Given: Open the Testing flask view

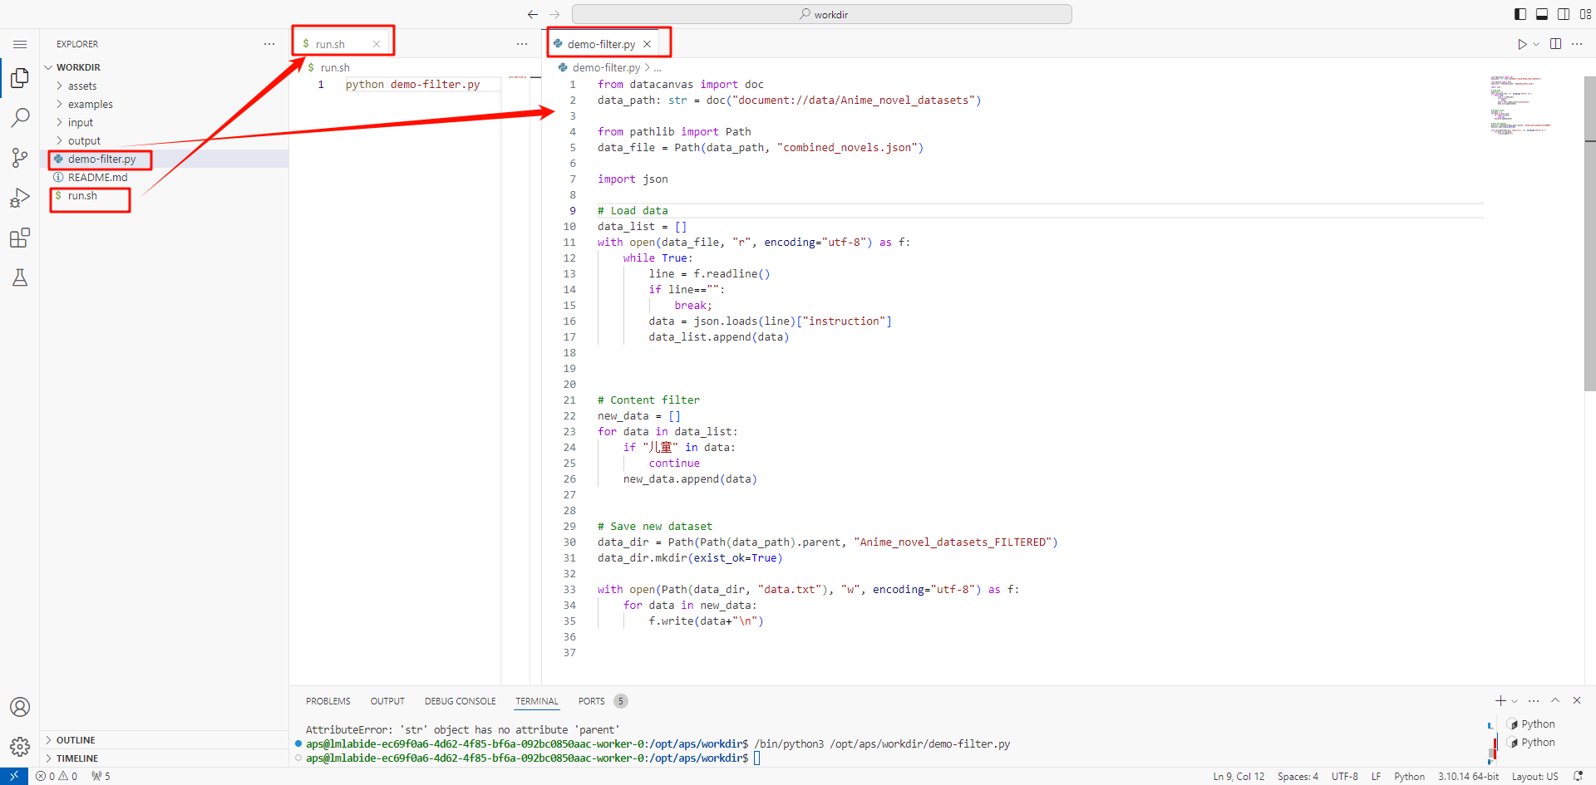Looking at the screenshot, I should pyautogui.click(x=20, y=277).
